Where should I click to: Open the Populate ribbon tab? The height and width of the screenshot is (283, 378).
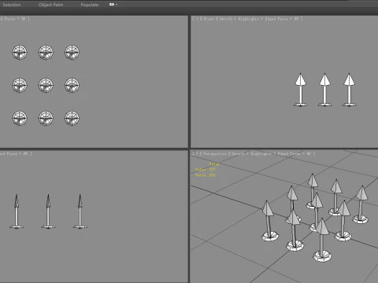90,5
